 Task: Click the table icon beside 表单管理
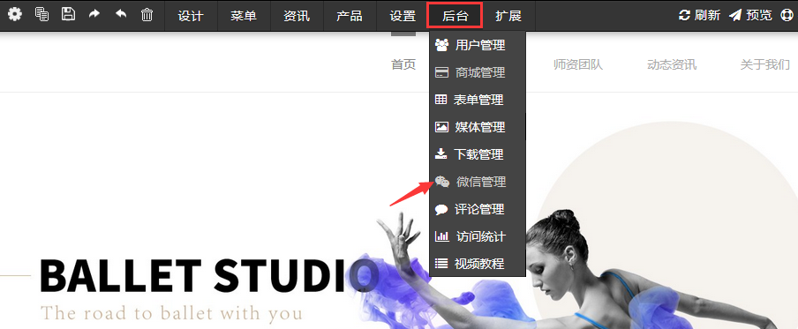click(x=440, y=100)
